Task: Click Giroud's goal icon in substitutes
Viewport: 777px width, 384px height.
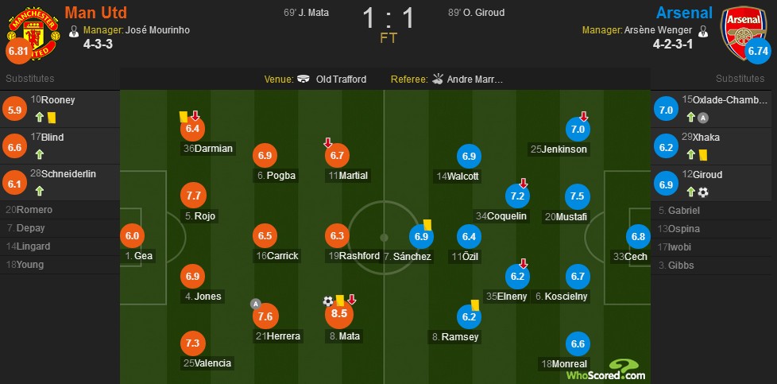Action: (x=703, y=192)
